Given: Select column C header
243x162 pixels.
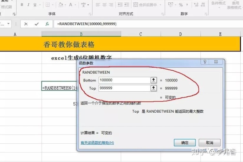Looking at the screenshot, I should point(141,34).
